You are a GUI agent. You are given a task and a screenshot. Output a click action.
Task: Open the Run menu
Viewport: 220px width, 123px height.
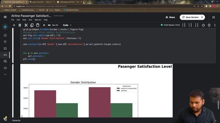pos(30,20)
